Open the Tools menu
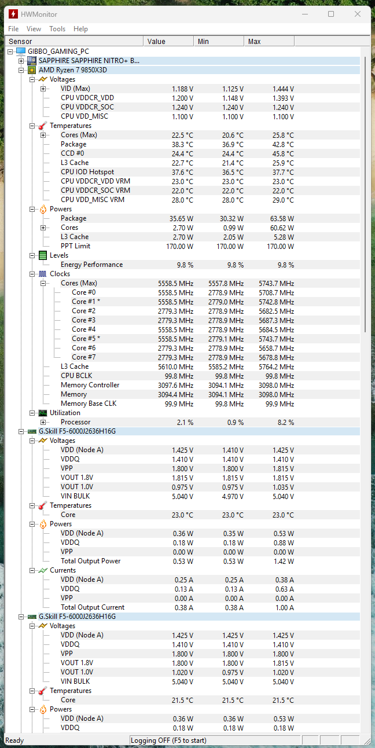The image size is (375, 748). [57, 29]
